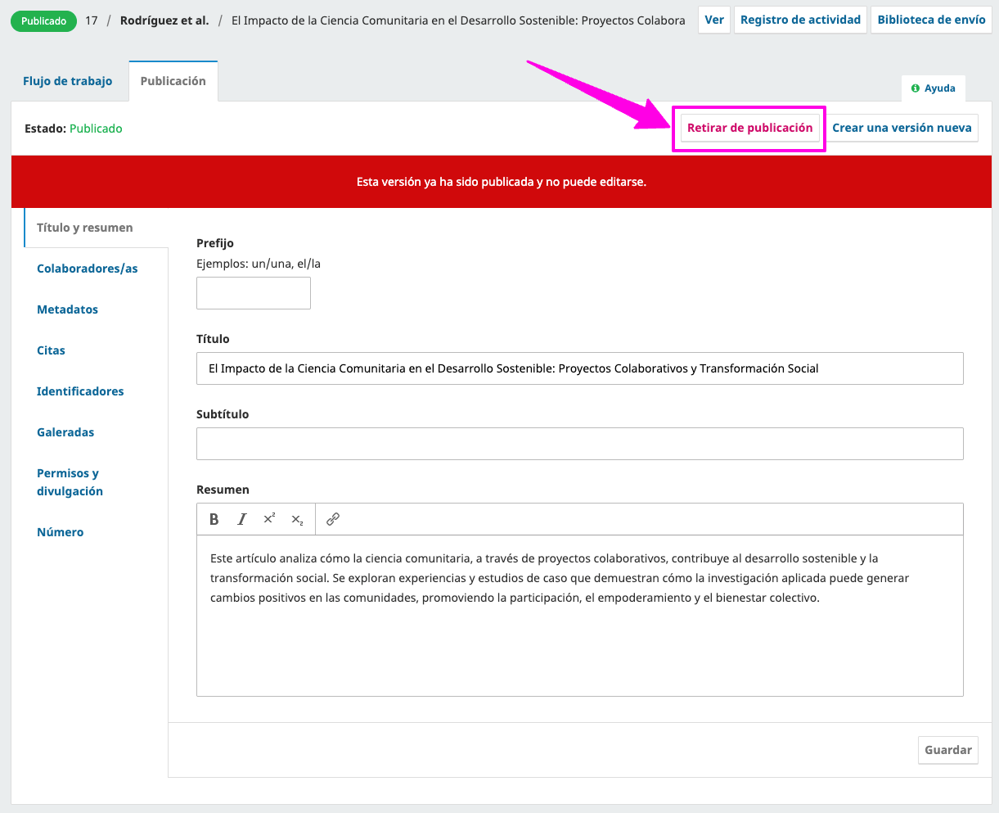Open the Metadatos section
Screen dimensions: 999x813
(68, 309)
